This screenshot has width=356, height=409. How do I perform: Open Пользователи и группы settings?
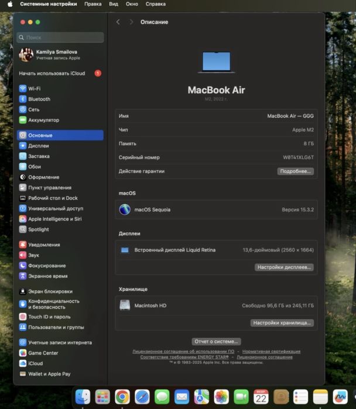(60, 327)
